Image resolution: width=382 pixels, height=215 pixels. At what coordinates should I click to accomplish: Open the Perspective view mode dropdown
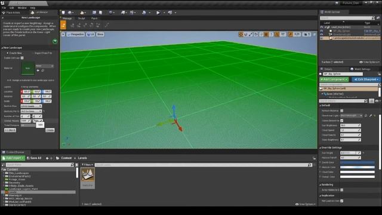click(76, 35)
